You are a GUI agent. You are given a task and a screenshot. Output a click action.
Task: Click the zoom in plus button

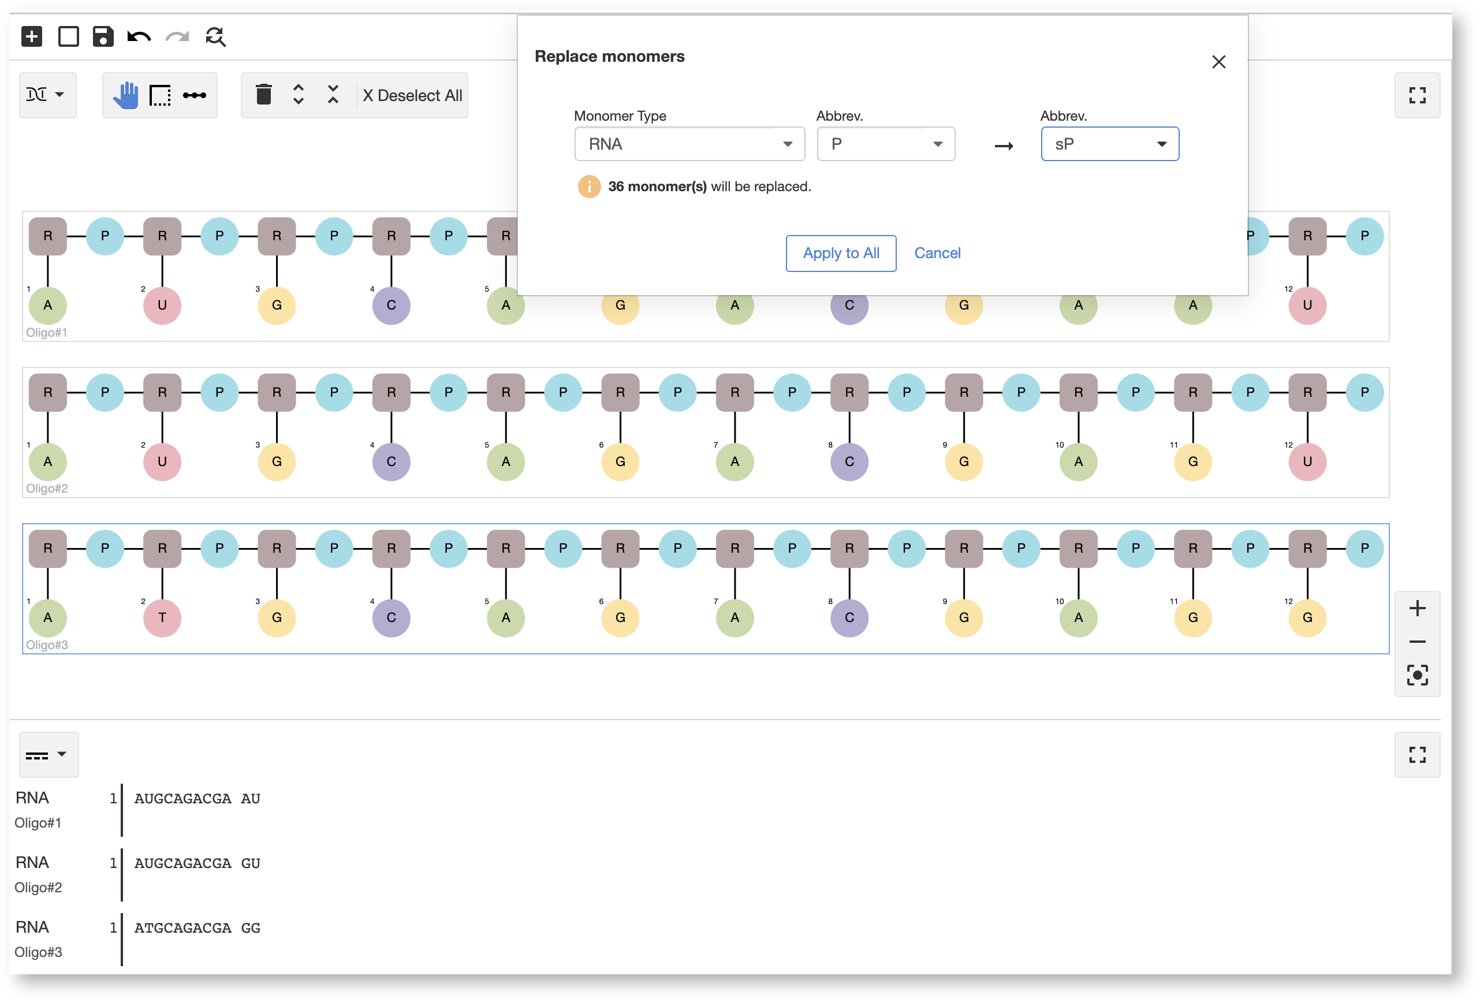coord(1417,608)
